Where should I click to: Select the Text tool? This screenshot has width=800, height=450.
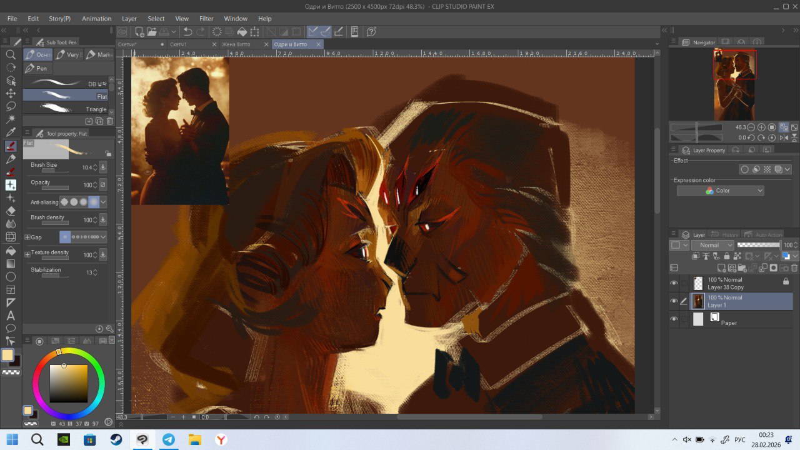pos(11,315)
